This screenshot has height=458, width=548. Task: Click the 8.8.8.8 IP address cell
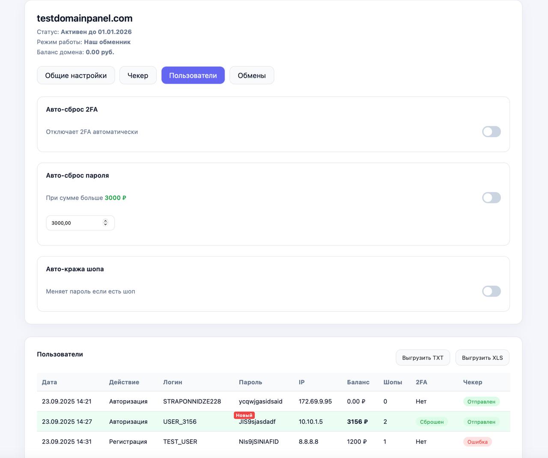tap(308, 442)
